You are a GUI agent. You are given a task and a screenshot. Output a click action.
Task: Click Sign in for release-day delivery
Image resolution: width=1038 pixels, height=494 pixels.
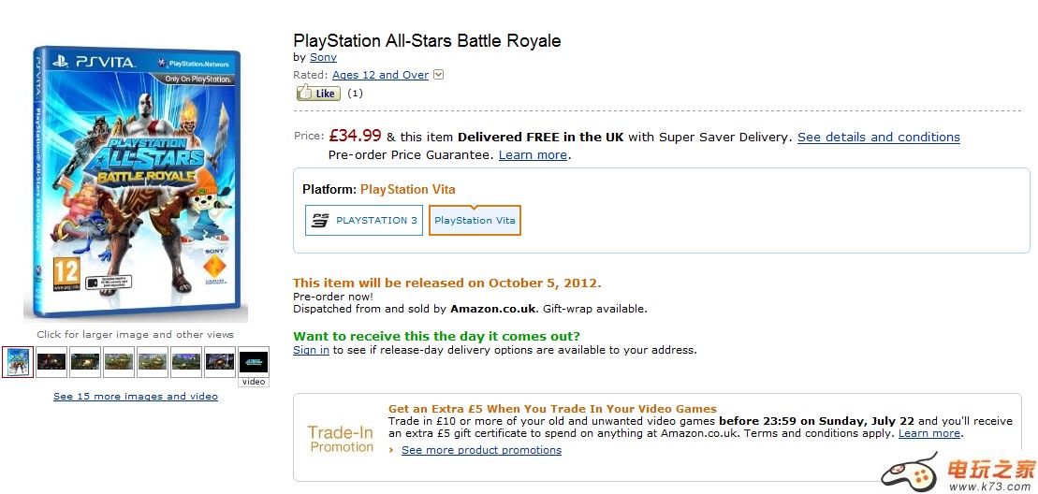(x=311, y=350)
